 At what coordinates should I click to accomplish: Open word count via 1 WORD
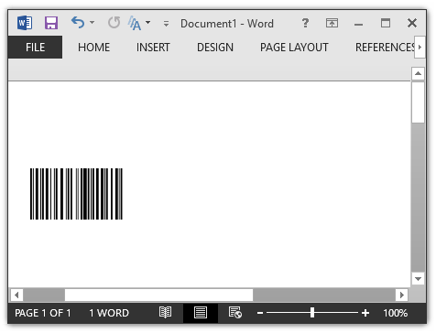(x=109, y=313)
